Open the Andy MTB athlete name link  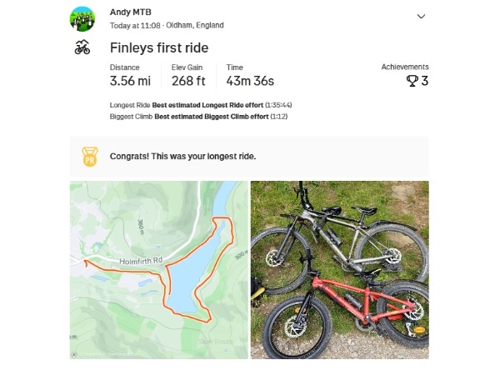[x=131, y=12]
